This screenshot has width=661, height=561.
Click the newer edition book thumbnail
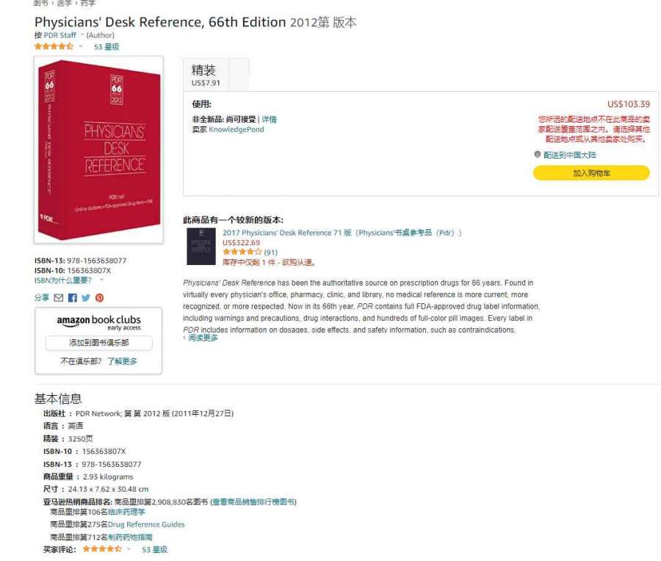[x=201, y=247]
